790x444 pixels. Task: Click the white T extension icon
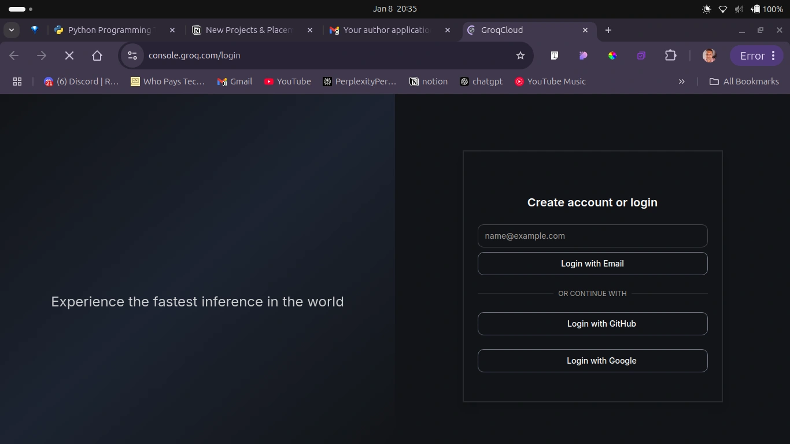coord(555,55)
